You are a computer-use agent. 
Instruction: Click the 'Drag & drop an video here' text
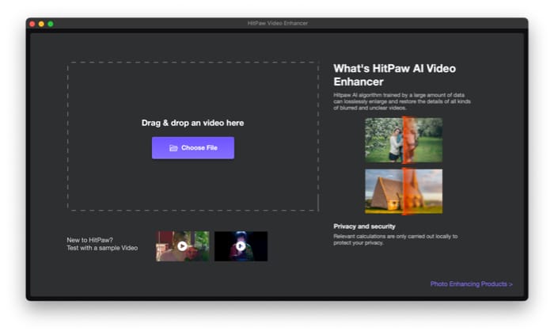click(192, 123)
